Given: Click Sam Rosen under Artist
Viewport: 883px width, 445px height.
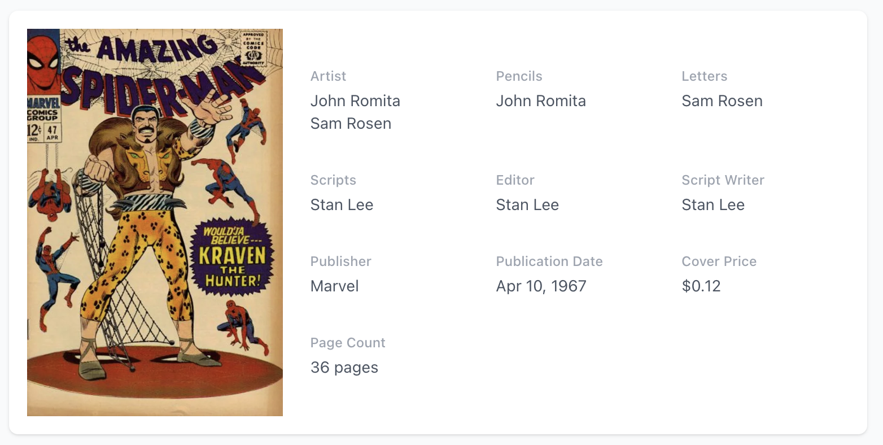Looking at the screenshot, I should click(x=351, y=124).
